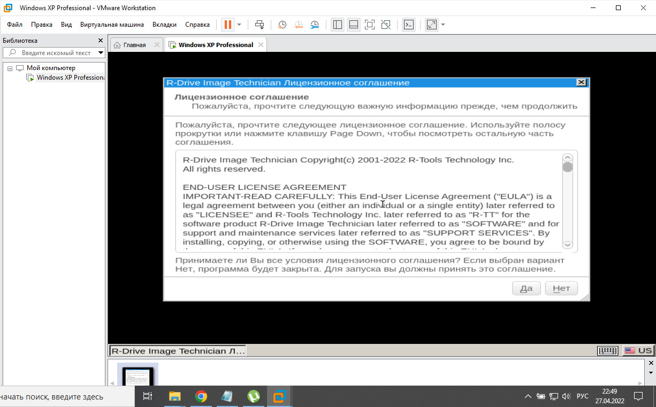
Task: Click the license text scrollbar down arrow
Action: coord(568,244)
